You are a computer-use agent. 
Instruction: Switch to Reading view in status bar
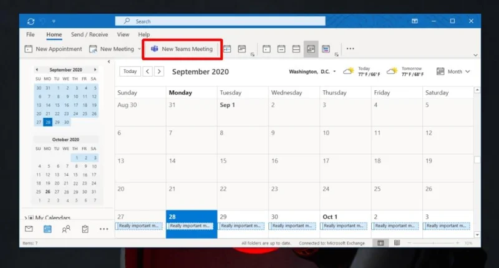point(397,243)
